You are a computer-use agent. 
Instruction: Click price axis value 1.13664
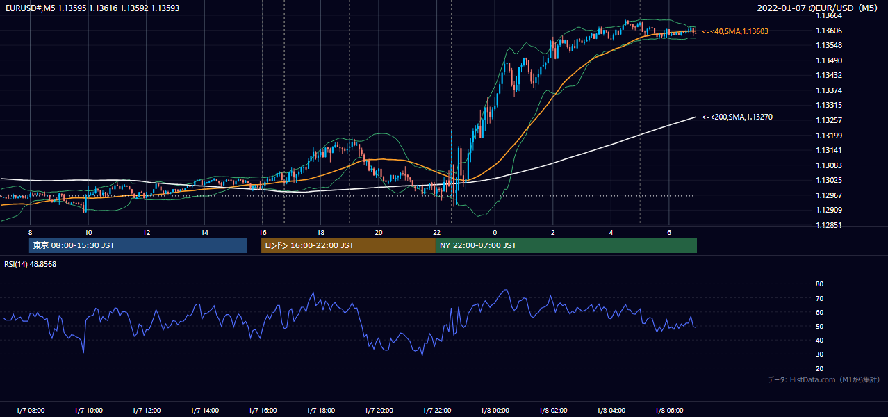click(828, 16)
